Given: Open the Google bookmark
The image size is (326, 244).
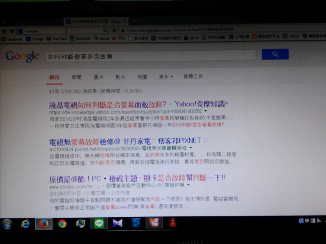Looking at the screenshot, I should 35,39.
